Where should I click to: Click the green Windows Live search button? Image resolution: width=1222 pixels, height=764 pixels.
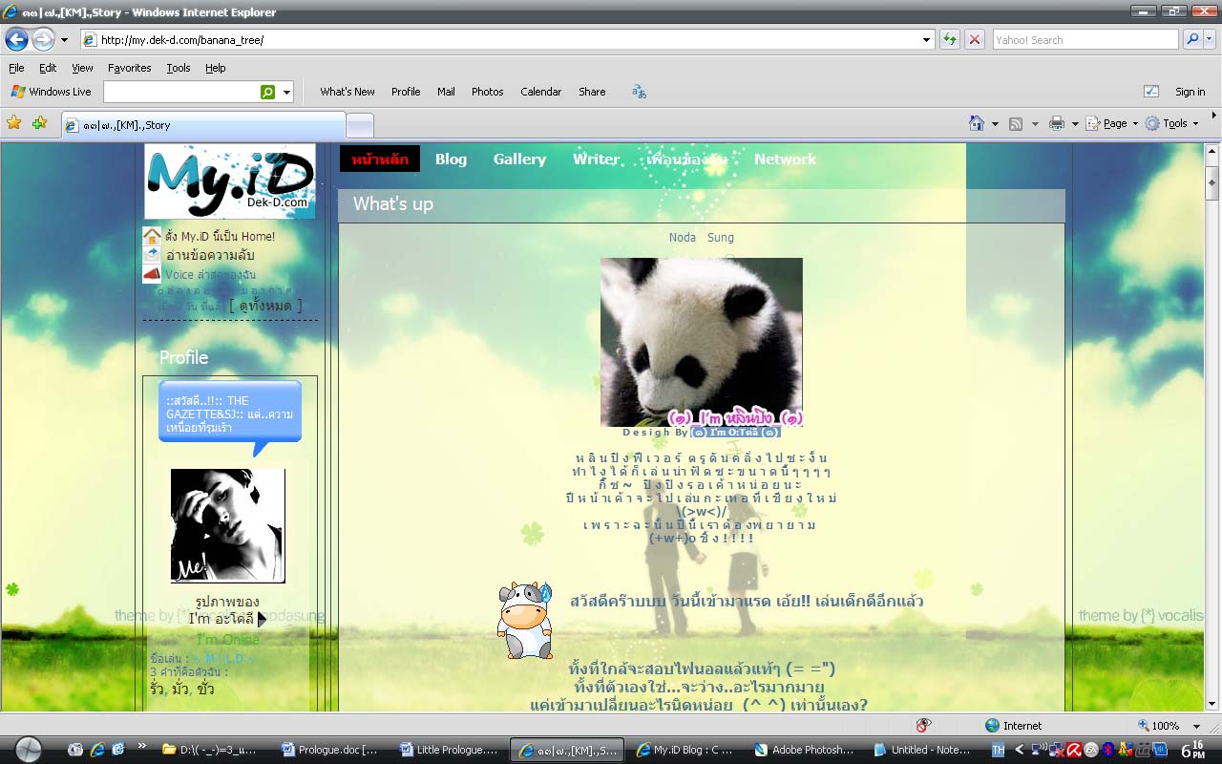click(x=268, y=92)
